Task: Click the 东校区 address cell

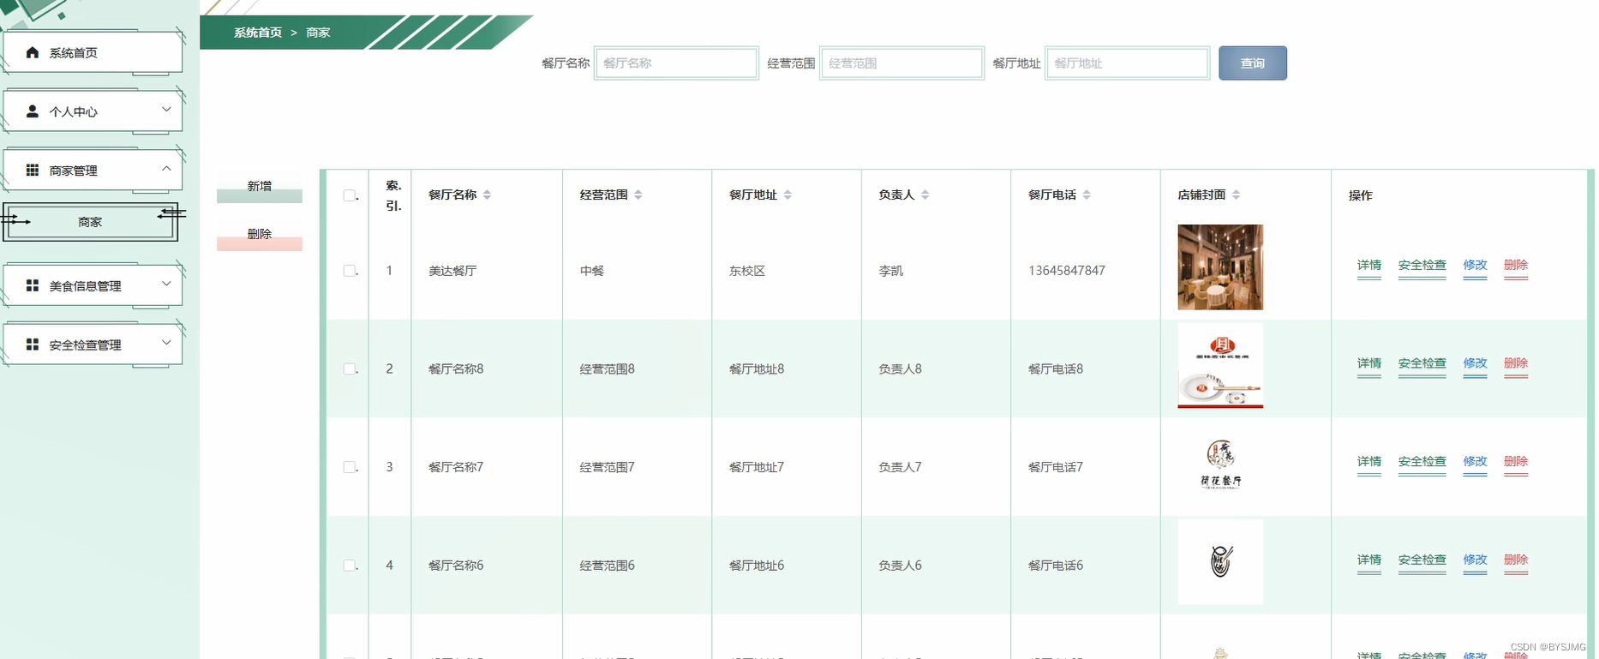Action: tap(747, 271)
